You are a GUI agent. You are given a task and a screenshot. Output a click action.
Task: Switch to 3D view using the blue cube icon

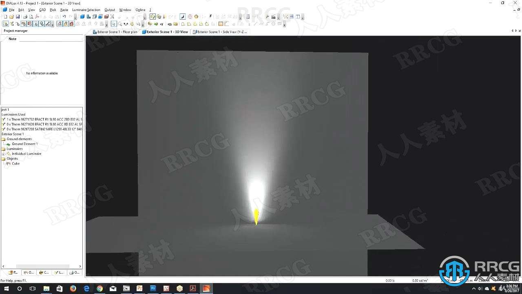[x=82, y=17]
